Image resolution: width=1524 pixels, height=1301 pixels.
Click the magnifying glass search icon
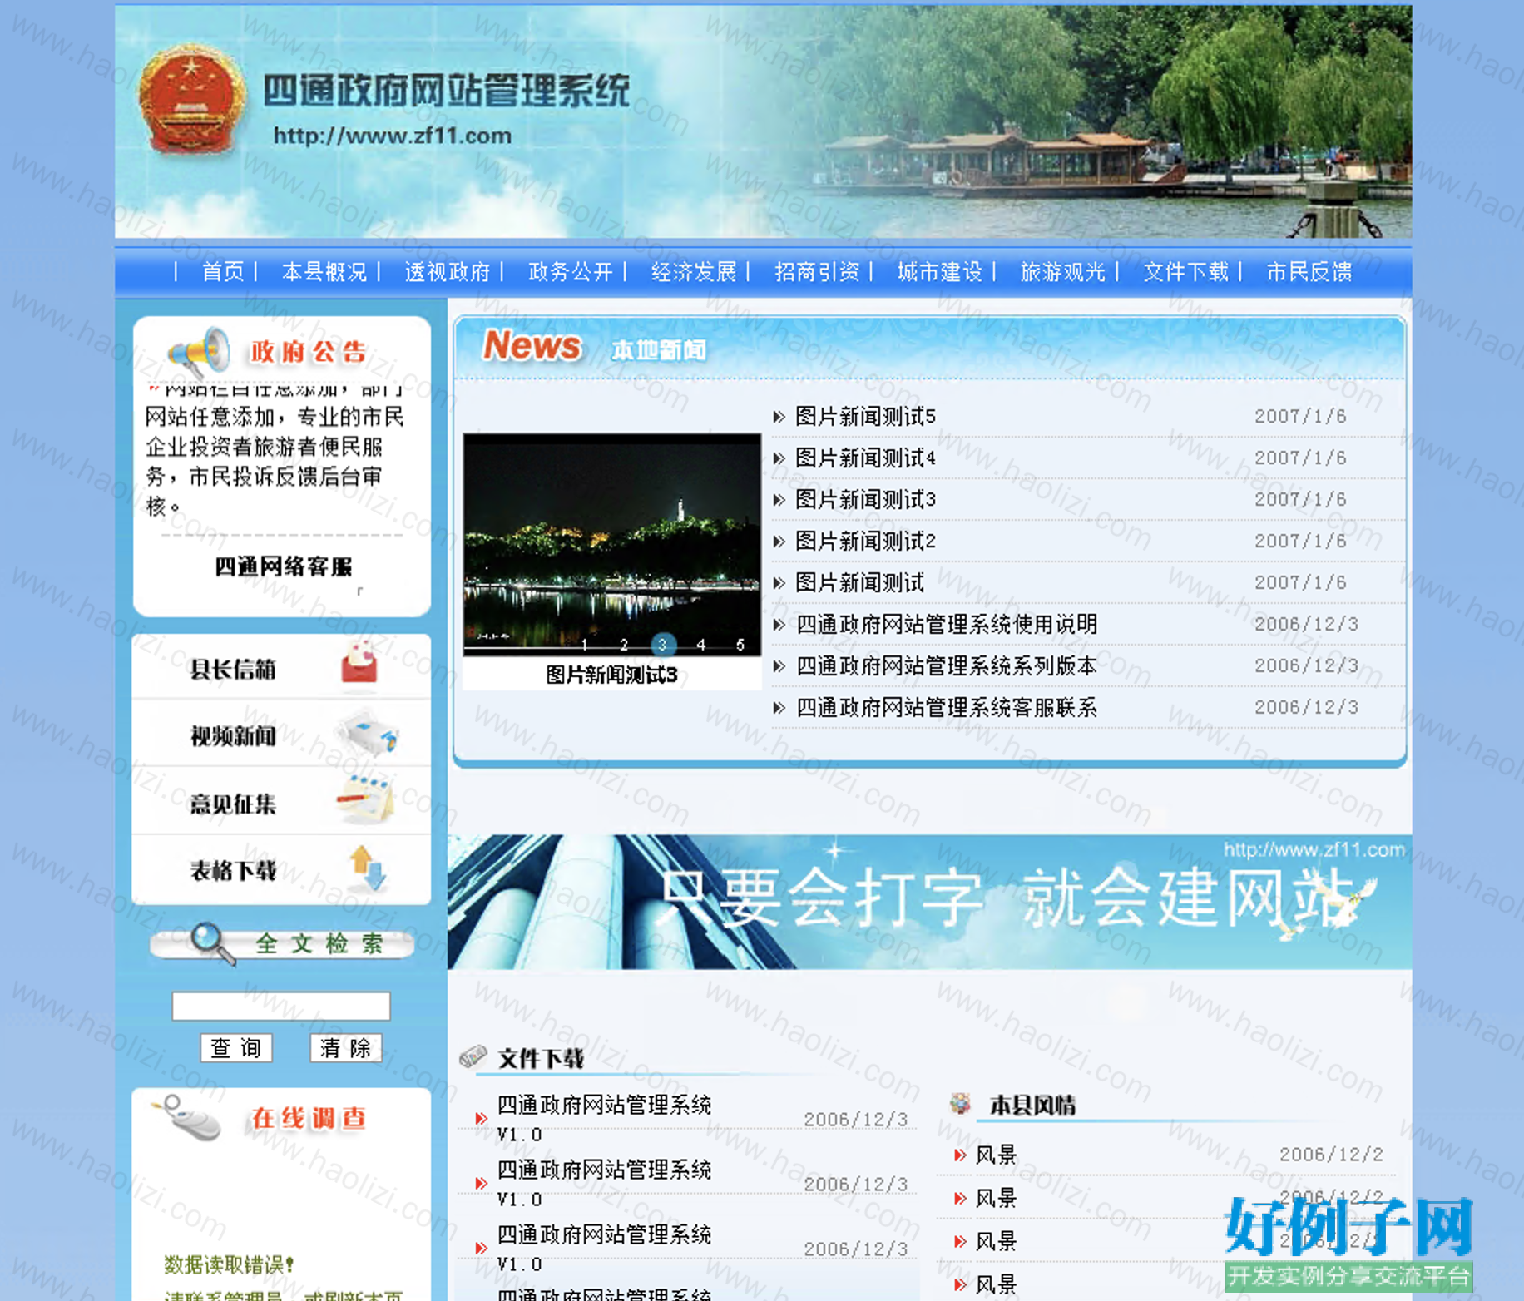tap(212, 943)
